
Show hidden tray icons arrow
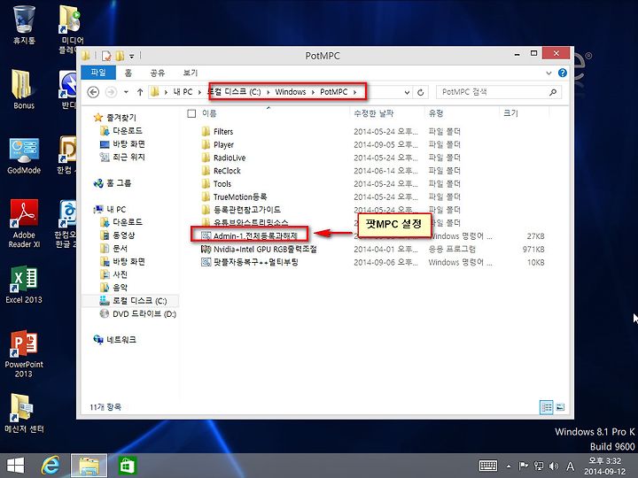tap(509, 466)
